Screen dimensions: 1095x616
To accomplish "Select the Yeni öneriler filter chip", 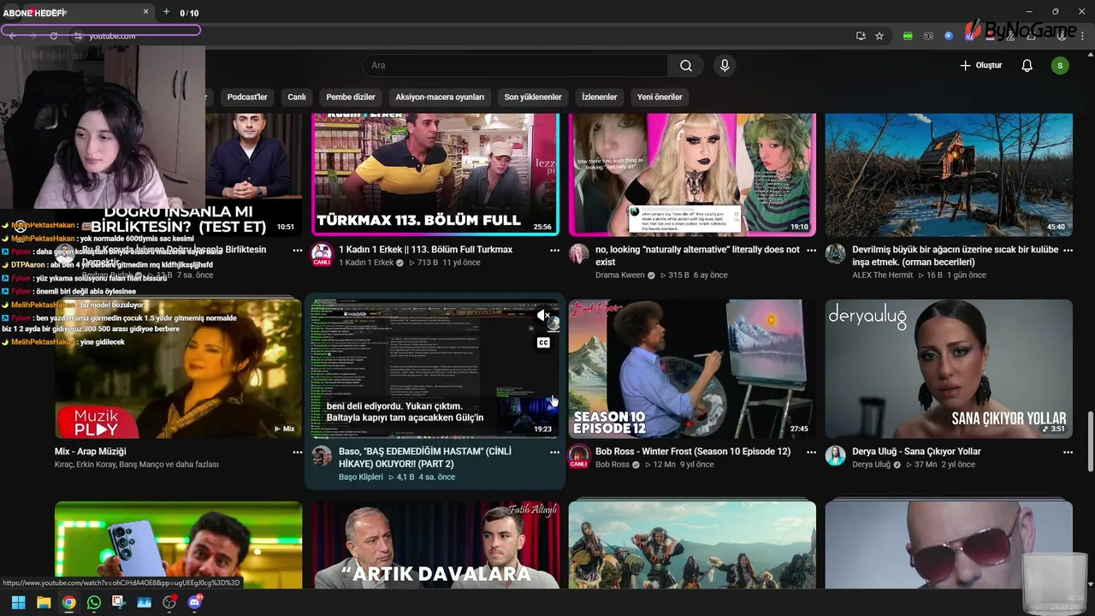I will pos(660,98).
